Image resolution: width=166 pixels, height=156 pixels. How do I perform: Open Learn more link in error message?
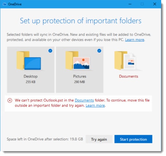[x=95, y=106]
